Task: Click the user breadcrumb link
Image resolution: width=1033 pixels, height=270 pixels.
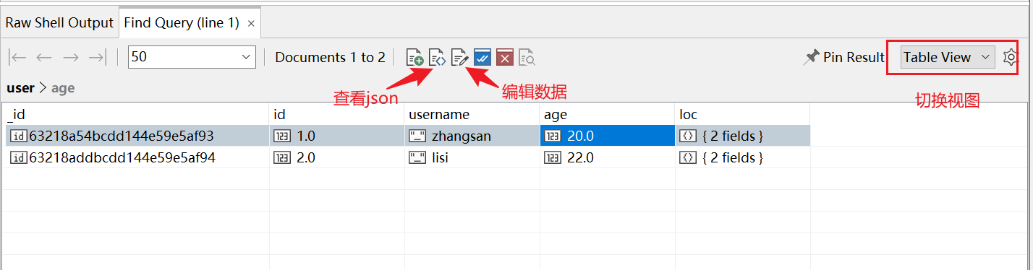Action: [x=20, y=88]
